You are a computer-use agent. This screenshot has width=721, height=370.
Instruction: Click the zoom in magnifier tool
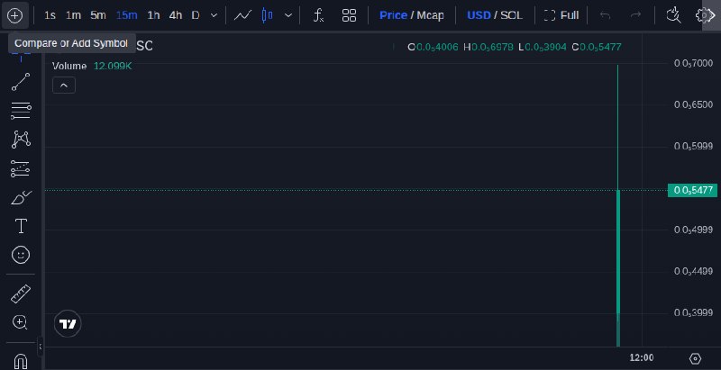coord(20,322)
